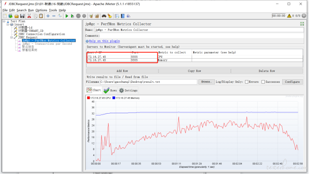This screenshot has height=174, width=309.
Task: Open Help on this plugin link
Action: coord(104,41)
